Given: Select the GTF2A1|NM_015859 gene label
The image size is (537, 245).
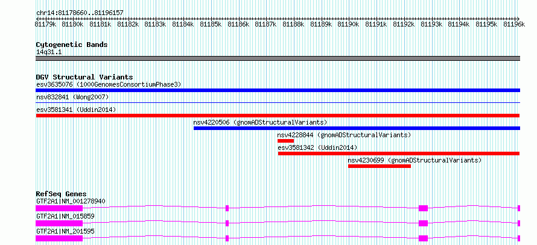Looking at the screenshot, I should 65,216.
